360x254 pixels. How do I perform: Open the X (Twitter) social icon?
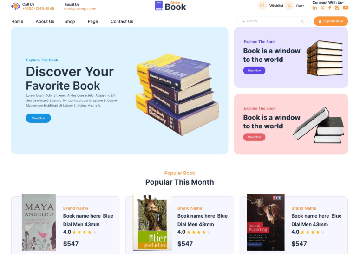point(322,8)
